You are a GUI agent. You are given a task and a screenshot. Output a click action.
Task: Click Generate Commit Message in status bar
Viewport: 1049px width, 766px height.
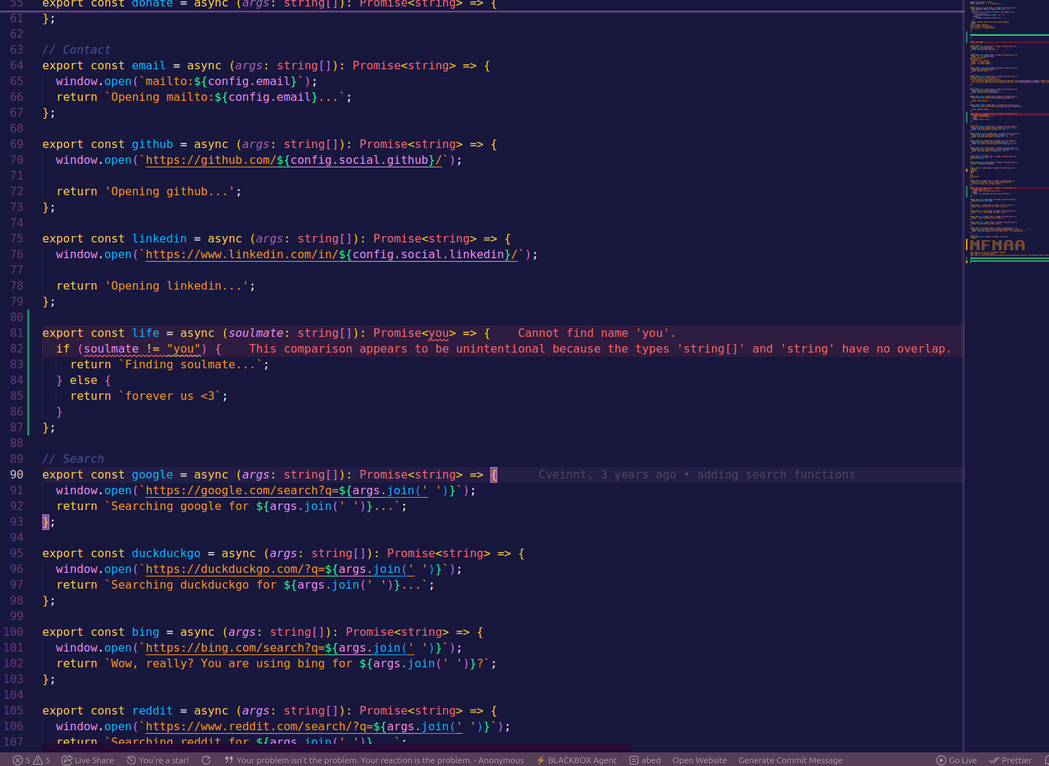790,760
